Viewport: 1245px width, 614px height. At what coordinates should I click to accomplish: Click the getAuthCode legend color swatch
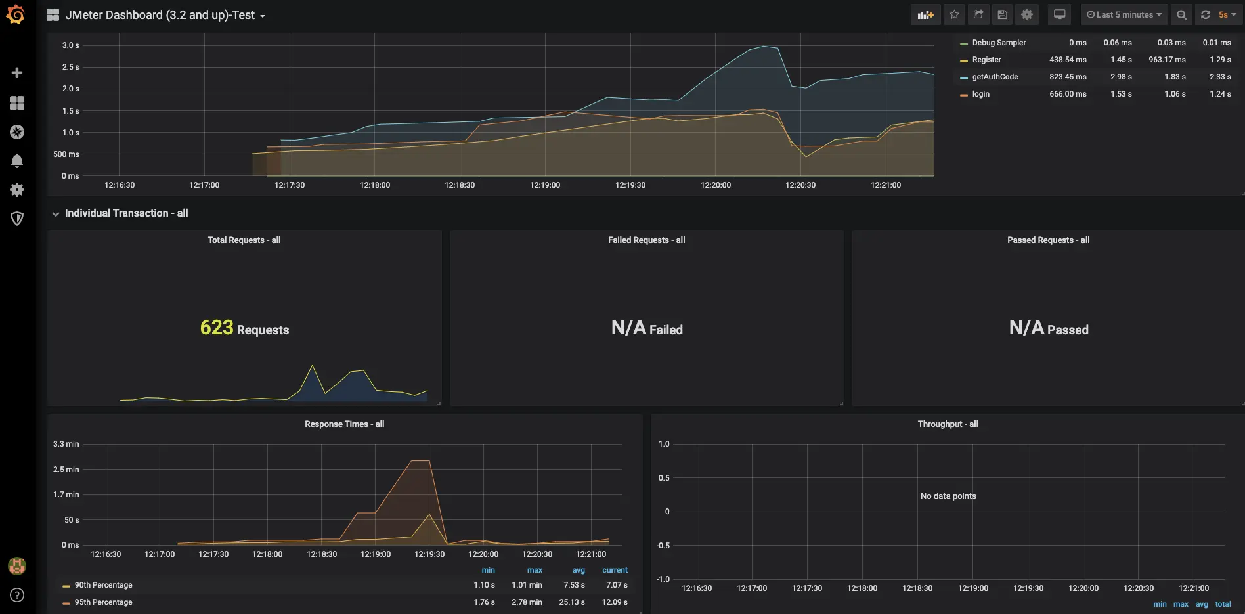964,77
